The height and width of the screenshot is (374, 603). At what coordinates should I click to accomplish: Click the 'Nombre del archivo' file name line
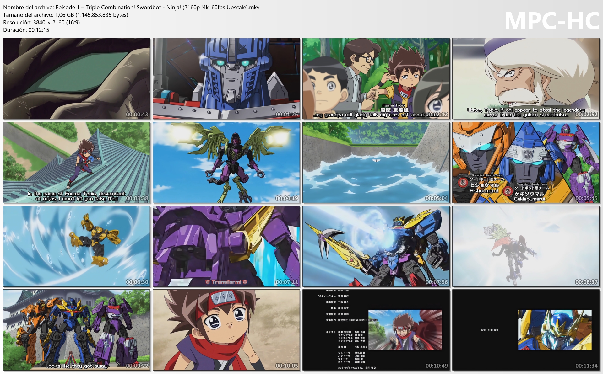[131, 7]
